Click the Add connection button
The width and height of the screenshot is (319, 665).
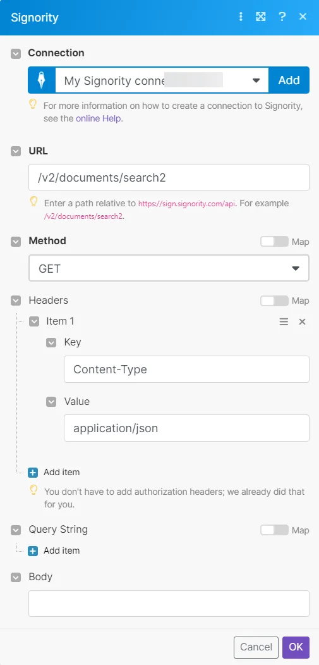coord(289,80)
